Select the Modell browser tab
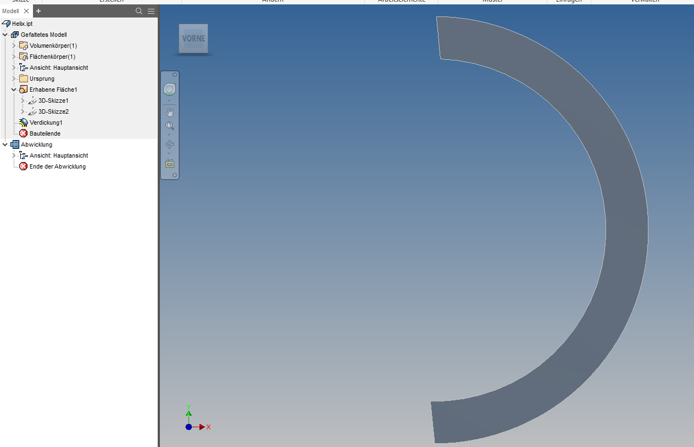Viewport: 694px width, 447px height. pyautogui.click(x=12, y=10)
